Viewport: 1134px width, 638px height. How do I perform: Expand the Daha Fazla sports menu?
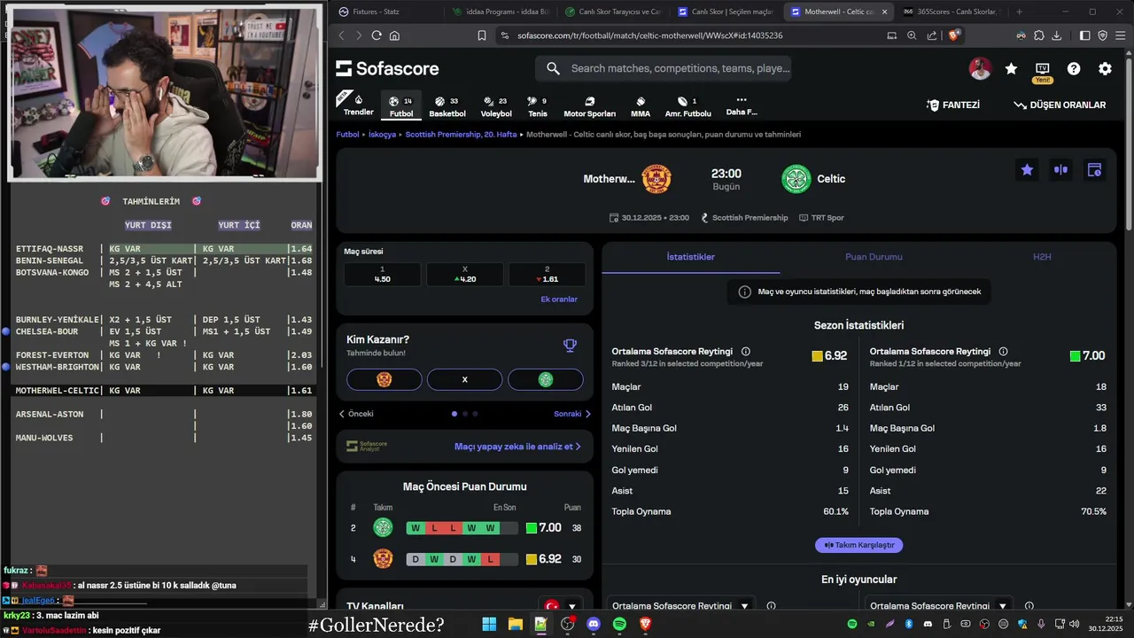click(742, 105)
